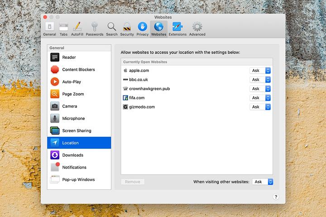Select Content Blockers in the sidebar

[x=79, y=70]
